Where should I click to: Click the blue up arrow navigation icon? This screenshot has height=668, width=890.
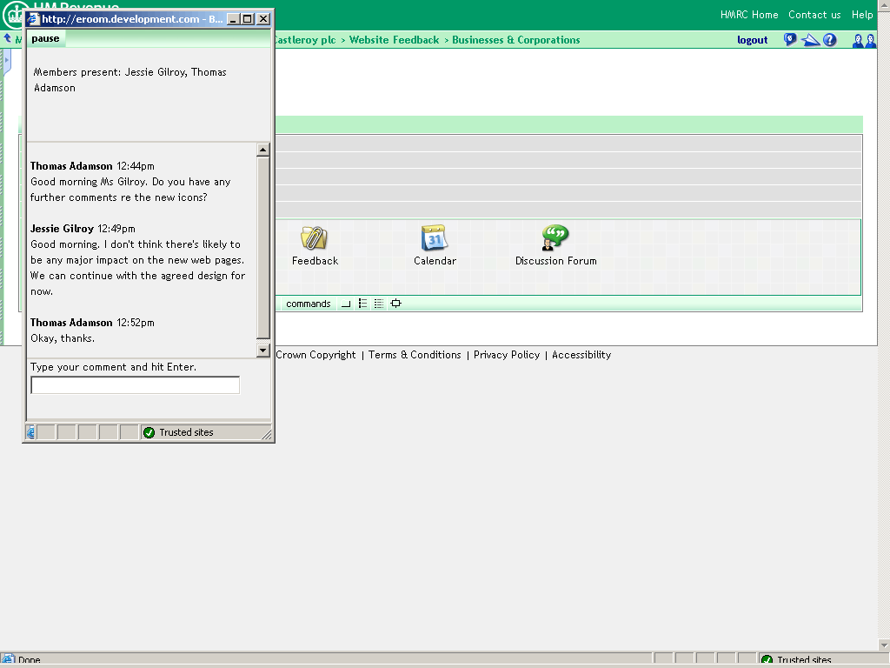click(8, 39)
